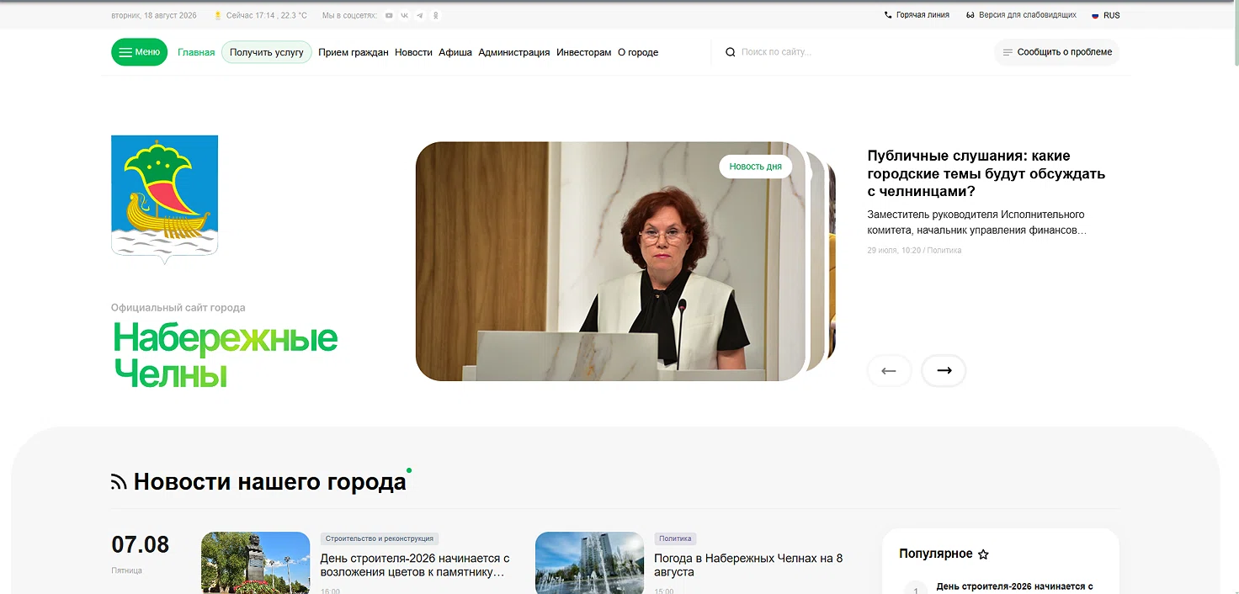Click the Набережные Челны green site title

pyautogui.click(x=226, y=355)
